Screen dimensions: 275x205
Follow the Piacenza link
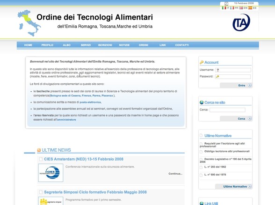pyautogui.click(x=107, y=95)
